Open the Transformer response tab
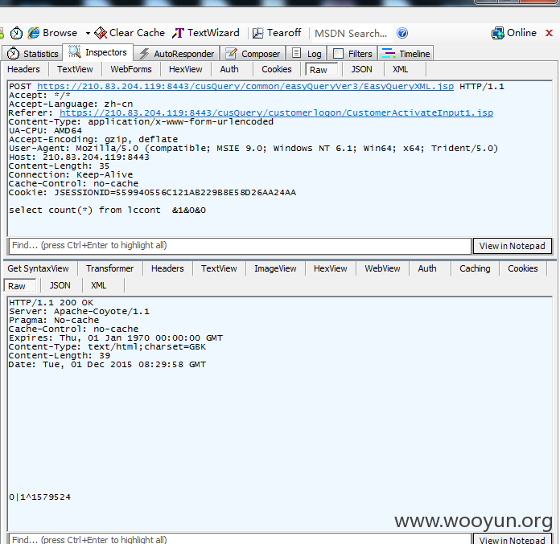 [x=109, y=268]
